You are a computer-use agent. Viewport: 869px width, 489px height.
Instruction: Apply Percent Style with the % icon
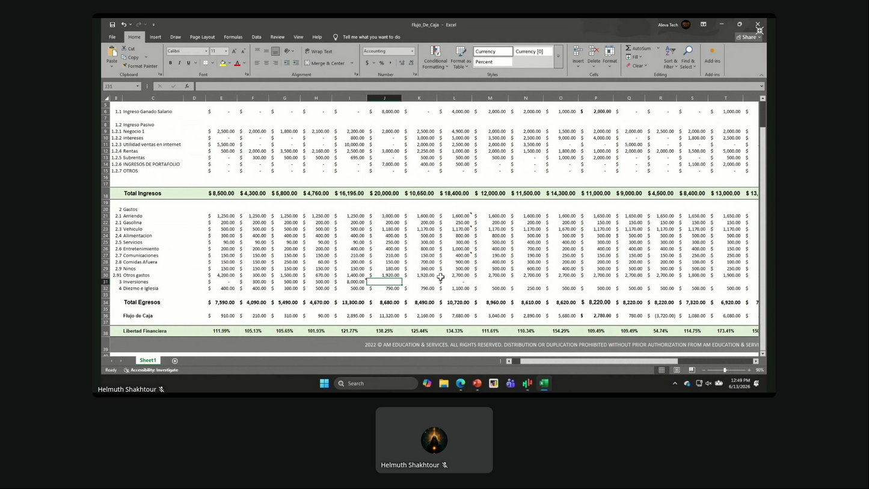point(381,63)
